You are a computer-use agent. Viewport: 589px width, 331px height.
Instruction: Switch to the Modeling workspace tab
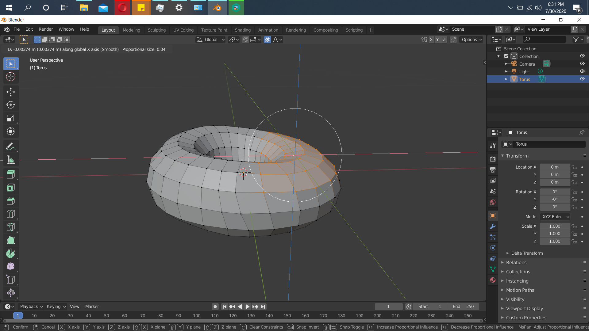point(131,30)
